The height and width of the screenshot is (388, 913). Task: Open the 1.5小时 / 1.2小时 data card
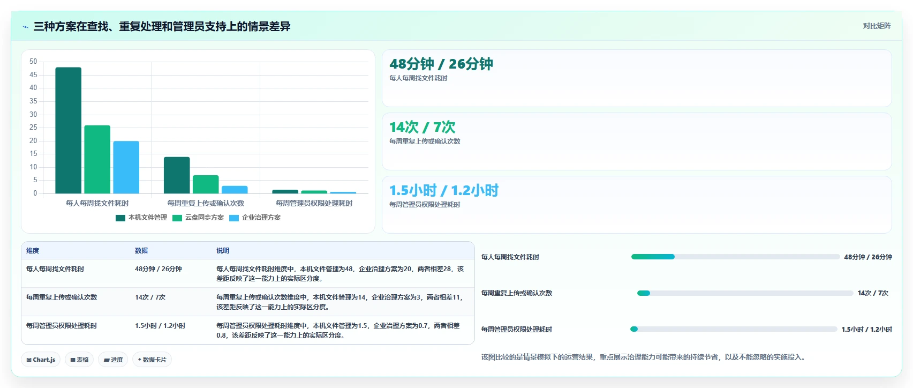click(637, 205)
